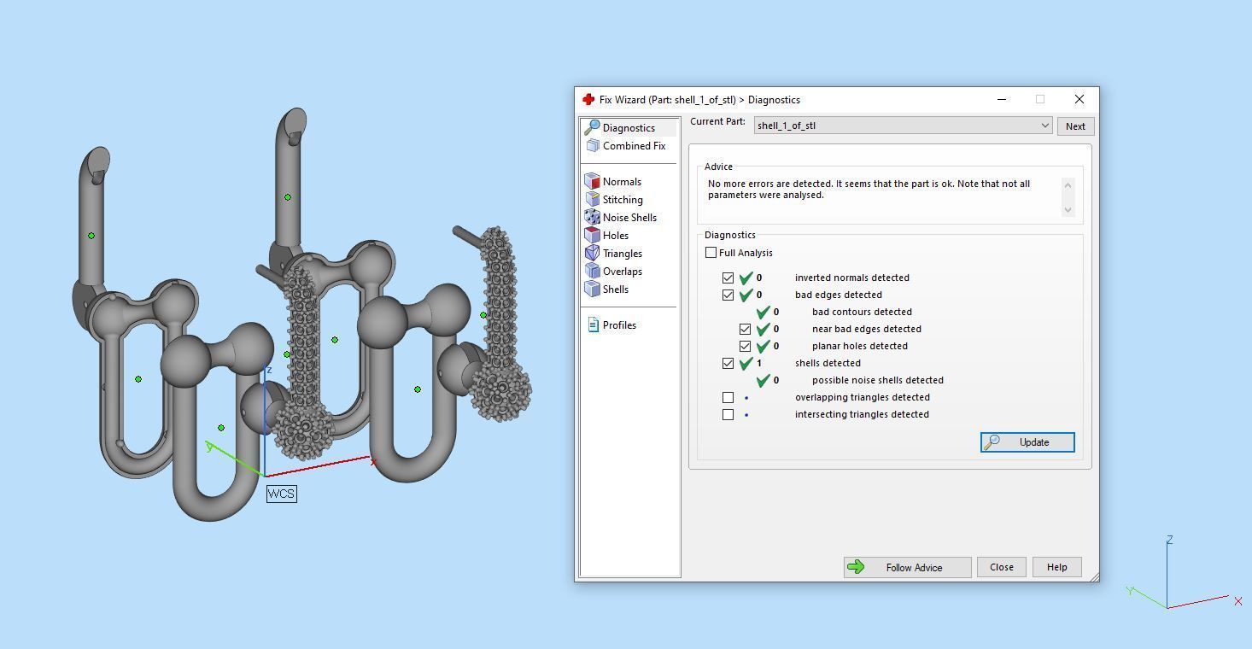This screenshot has width=1252, height=649.
Task: Click the Next button
Action: pyautogui.click(x=1075, y=126)
